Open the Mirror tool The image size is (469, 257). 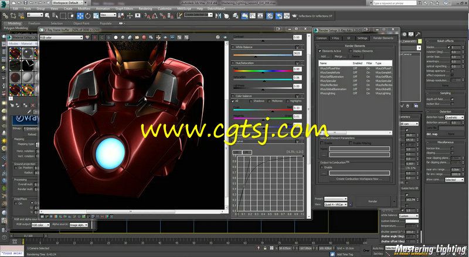coord(218,16)
